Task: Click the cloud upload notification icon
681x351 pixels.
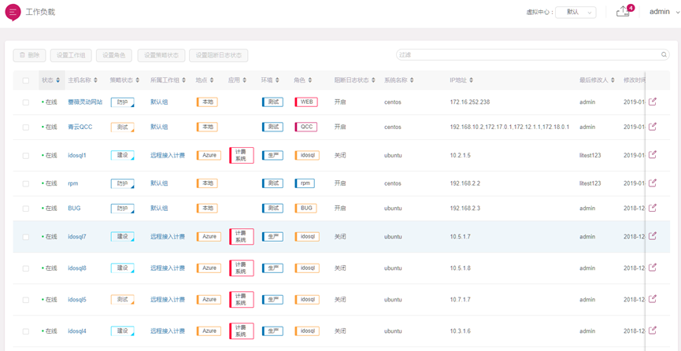Action: 623,12
